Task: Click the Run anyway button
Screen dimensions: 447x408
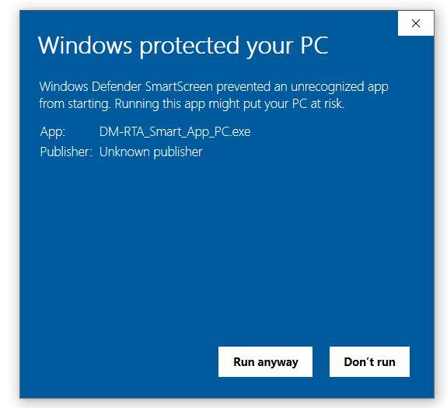Action: tap(265, 362)
